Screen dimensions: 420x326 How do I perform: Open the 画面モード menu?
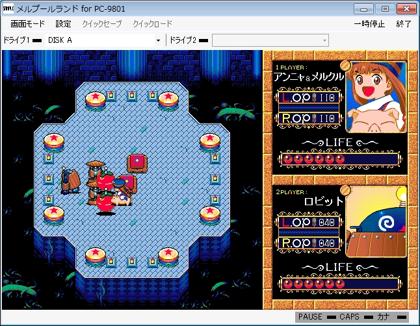[27, 24]
